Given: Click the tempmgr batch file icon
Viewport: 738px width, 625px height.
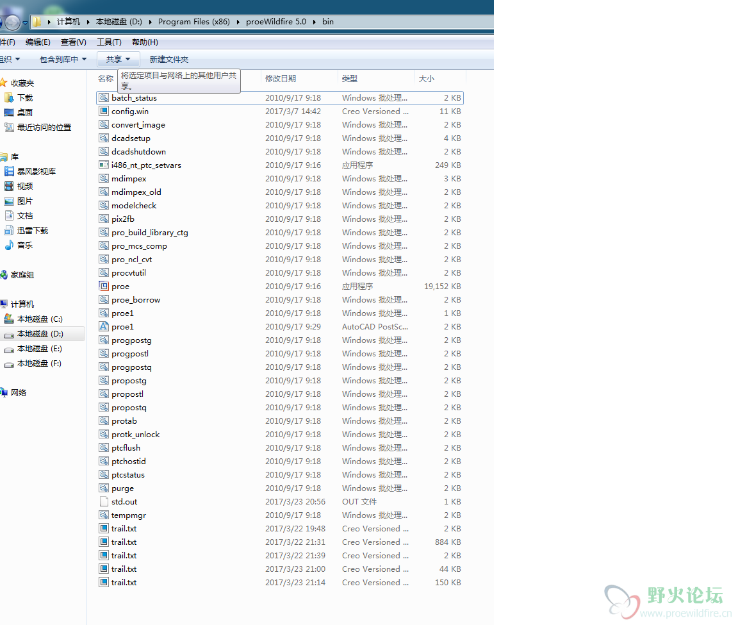Looking at the screenshot, I should pyautogui.click(x=104, y=515).
